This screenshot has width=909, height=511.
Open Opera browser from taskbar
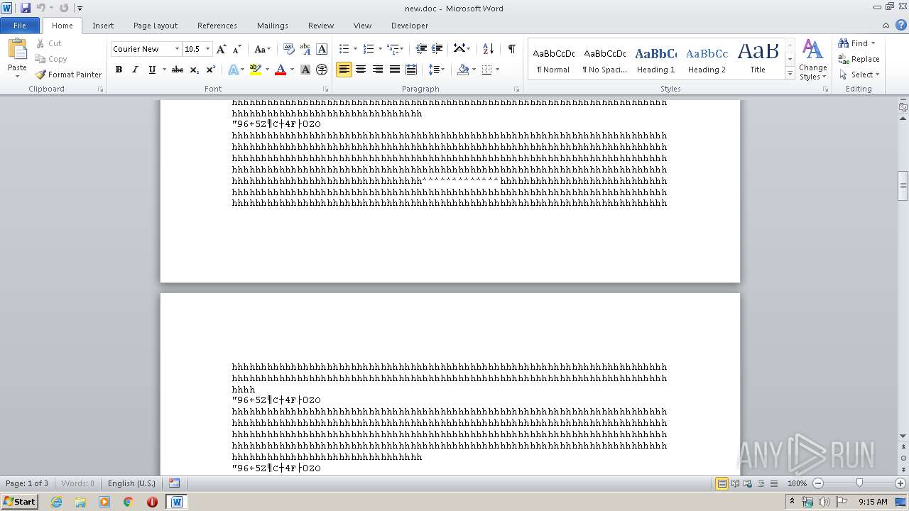point(152,502)
